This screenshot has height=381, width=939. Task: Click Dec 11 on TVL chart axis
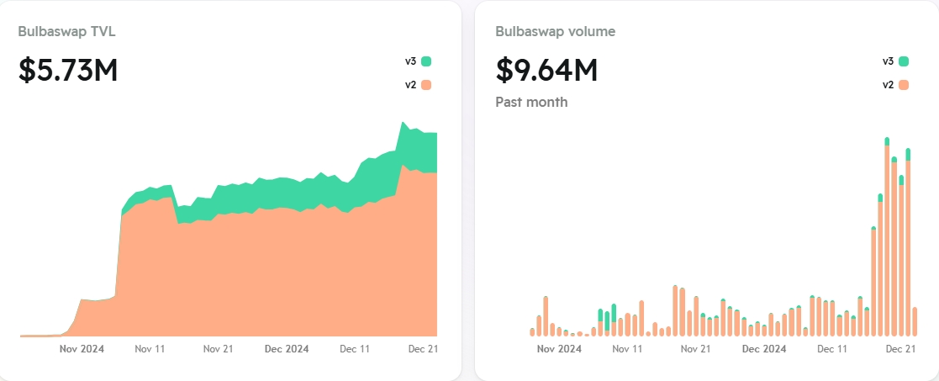[x=355, y=349]
